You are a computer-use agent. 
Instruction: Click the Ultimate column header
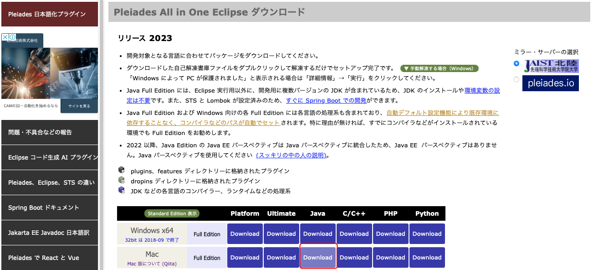pos(281,213)
